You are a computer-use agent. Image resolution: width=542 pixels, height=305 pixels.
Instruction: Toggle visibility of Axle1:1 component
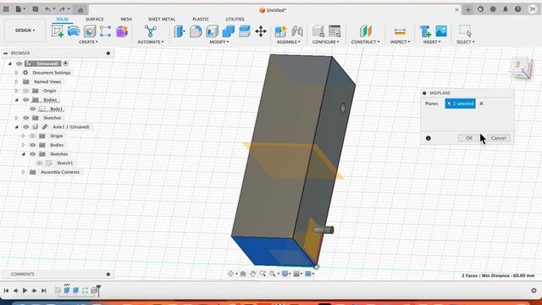point(26,127)
